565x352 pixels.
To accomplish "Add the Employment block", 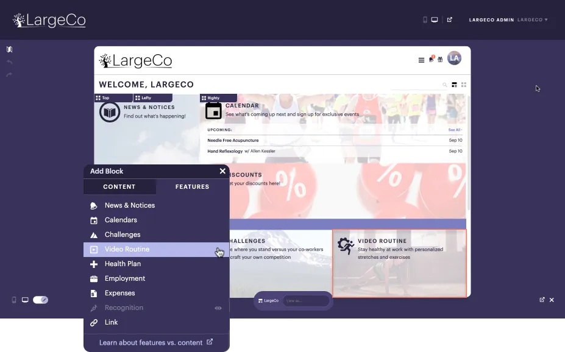I will (157, 278).
